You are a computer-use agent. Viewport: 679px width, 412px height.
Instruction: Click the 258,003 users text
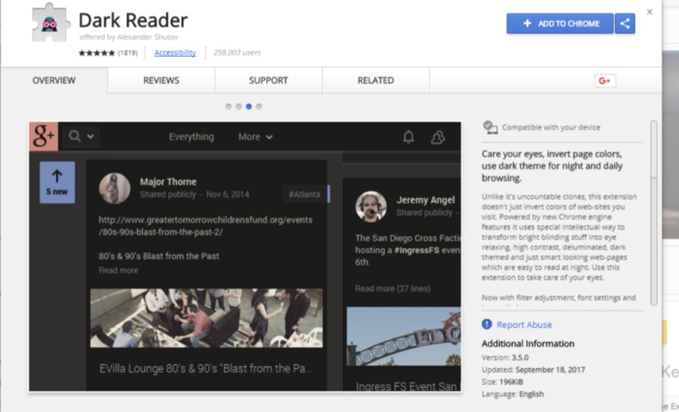(x=237, y=53)
